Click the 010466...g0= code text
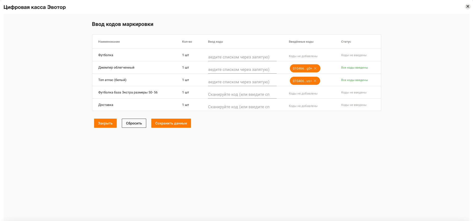This screenshot has width=473, height=221. click(x=302, y=69)
